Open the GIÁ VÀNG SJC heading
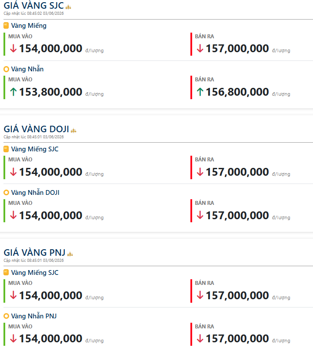Screen dimensions: 313x351 [34, 6]
